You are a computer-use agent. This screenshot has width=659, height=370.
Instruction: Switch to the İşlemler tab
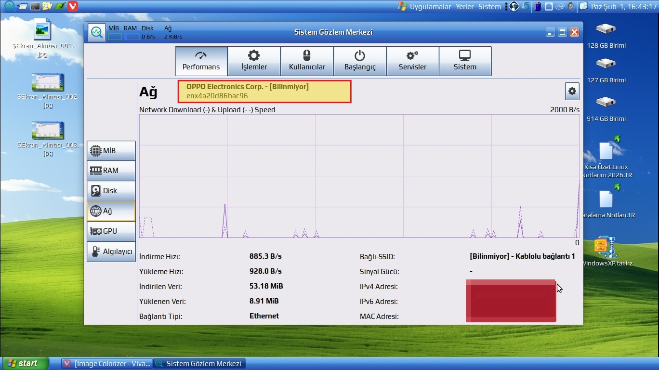(254, 61)
